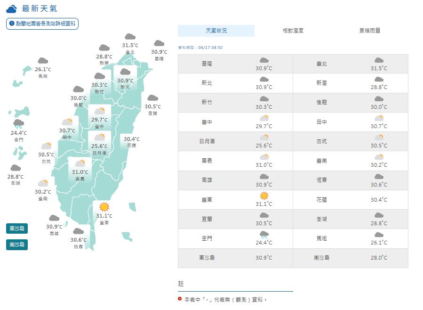The image size is (423, 310).
Task: Click 31.5°C temperature label at 臺北 on map
Action: [130, 45]
